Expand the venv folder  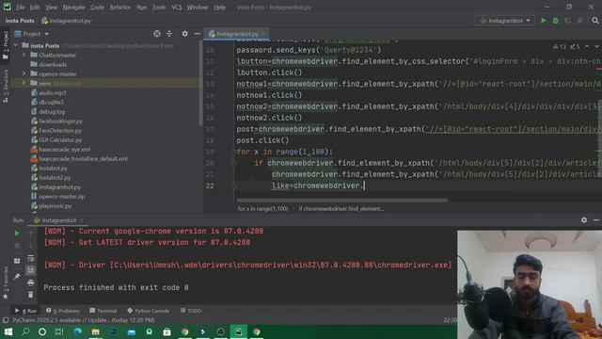pyautogui.click(x=24, y=83)
